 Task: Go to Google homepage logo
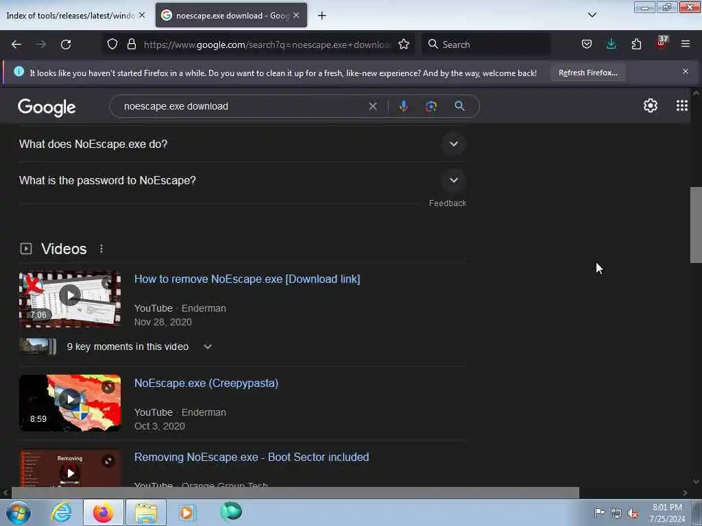(47, 108)
